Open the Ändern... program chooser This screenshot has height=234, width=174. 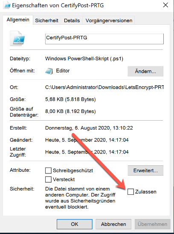point(145,71)
